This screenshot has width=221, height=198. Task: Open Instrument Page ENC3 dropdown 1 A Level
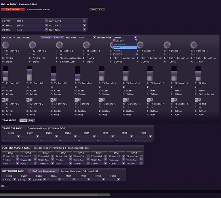[39, 179]
